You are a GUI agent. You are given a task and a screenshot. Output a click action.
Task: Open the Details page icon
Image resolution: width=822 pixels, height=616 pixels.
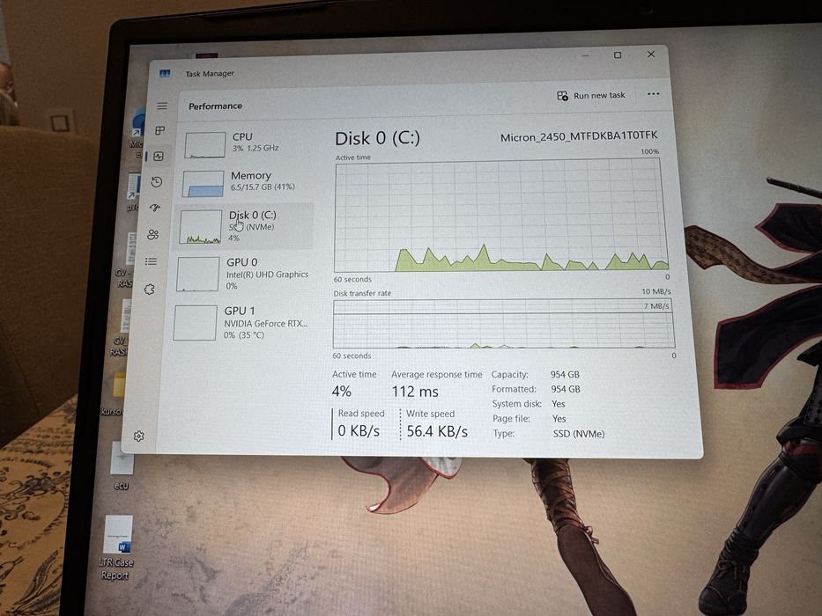point(151,261)
